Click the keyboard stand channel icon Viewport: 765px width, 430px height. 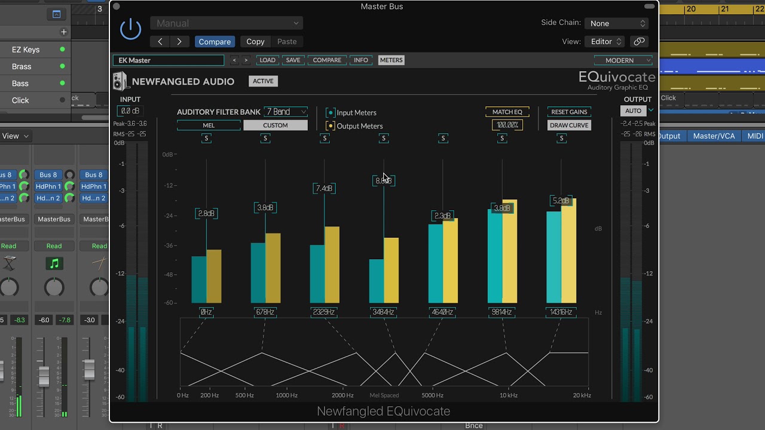coord(9,263)
